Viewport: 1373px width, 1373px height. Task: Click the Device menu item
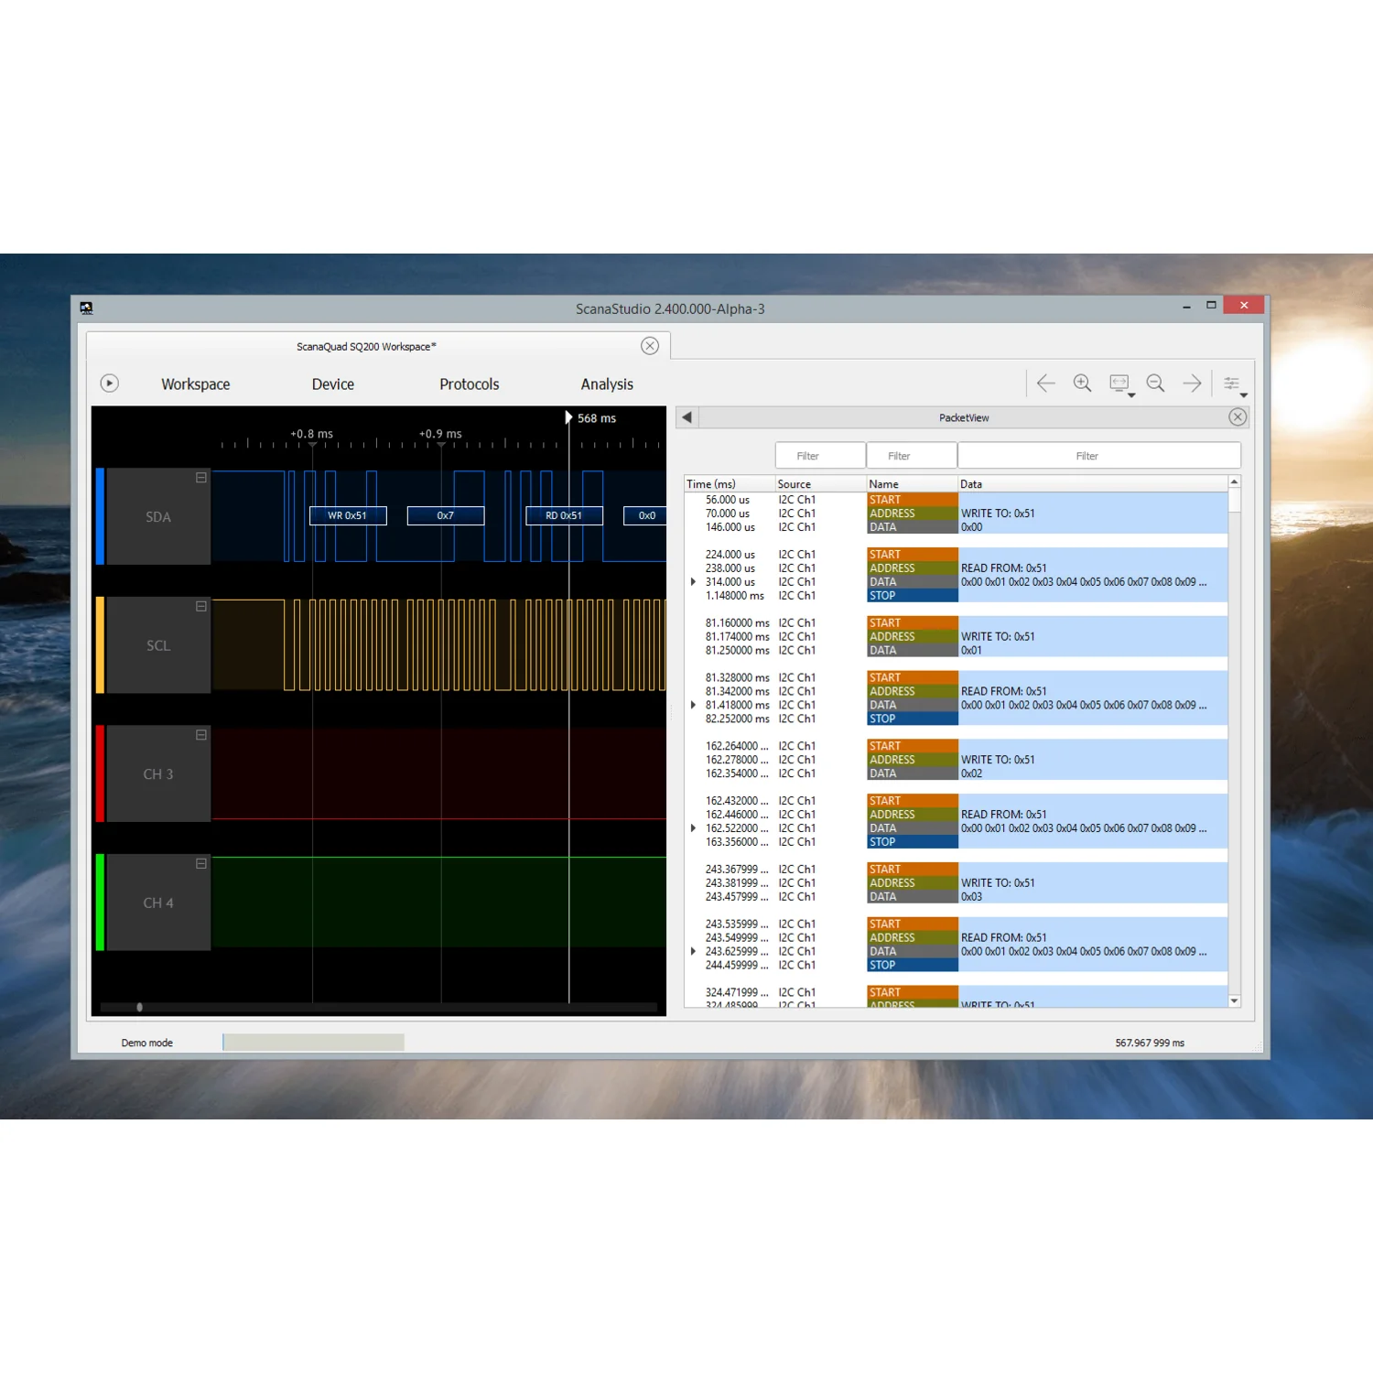tap(333, 384)
